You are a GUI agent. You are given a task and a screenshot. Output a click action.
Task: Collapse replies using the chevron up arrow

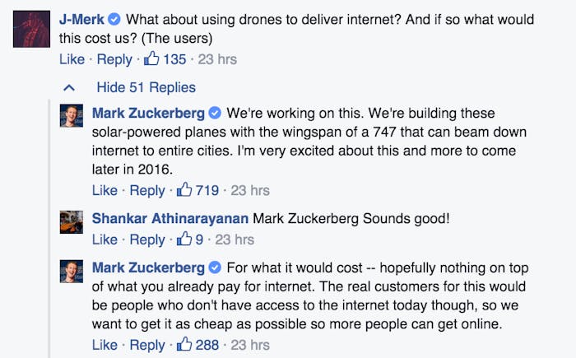tap(69, 87)
